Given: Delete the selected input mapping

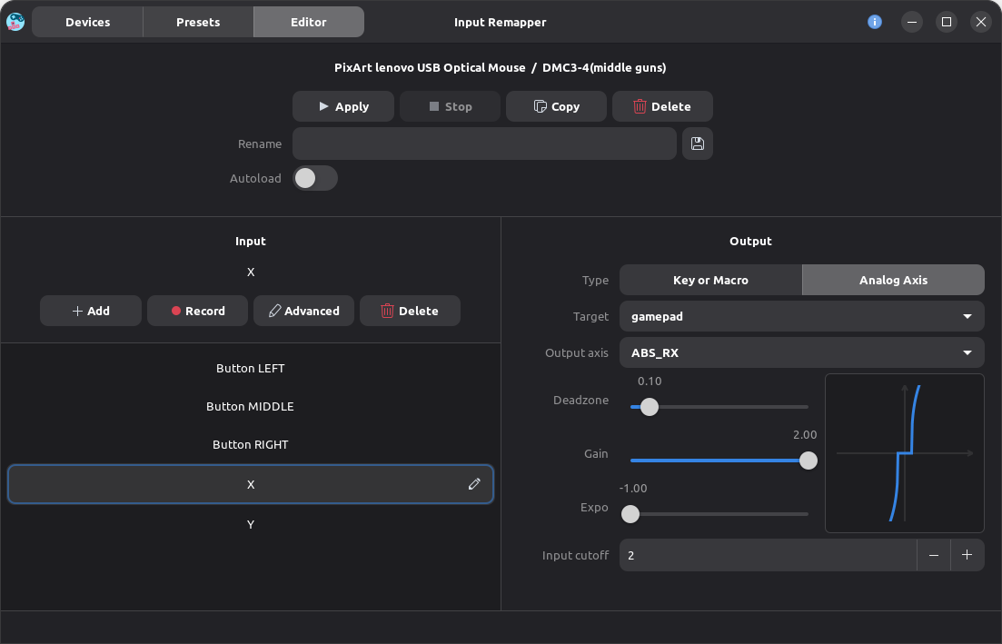Looking at the screenshot, I should 410,311.
